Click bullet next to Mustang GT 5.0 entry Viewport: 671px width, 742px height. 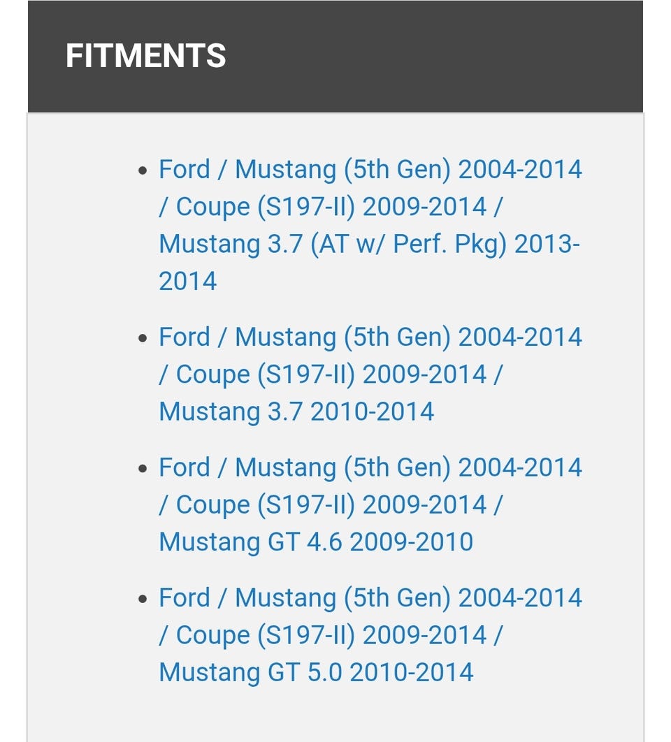(143, 599)
